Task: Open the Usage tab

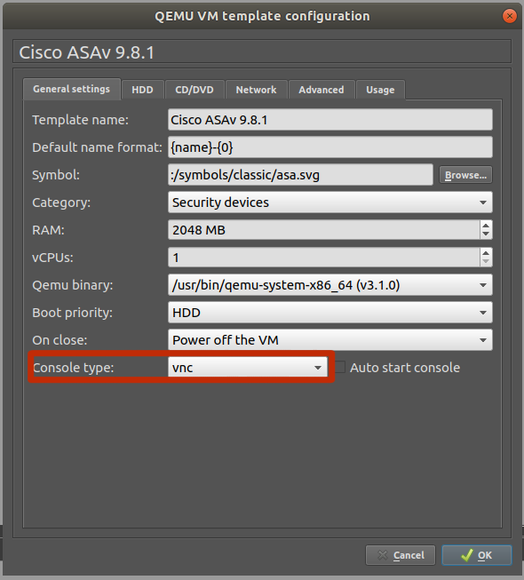Action: coord(380,90)
